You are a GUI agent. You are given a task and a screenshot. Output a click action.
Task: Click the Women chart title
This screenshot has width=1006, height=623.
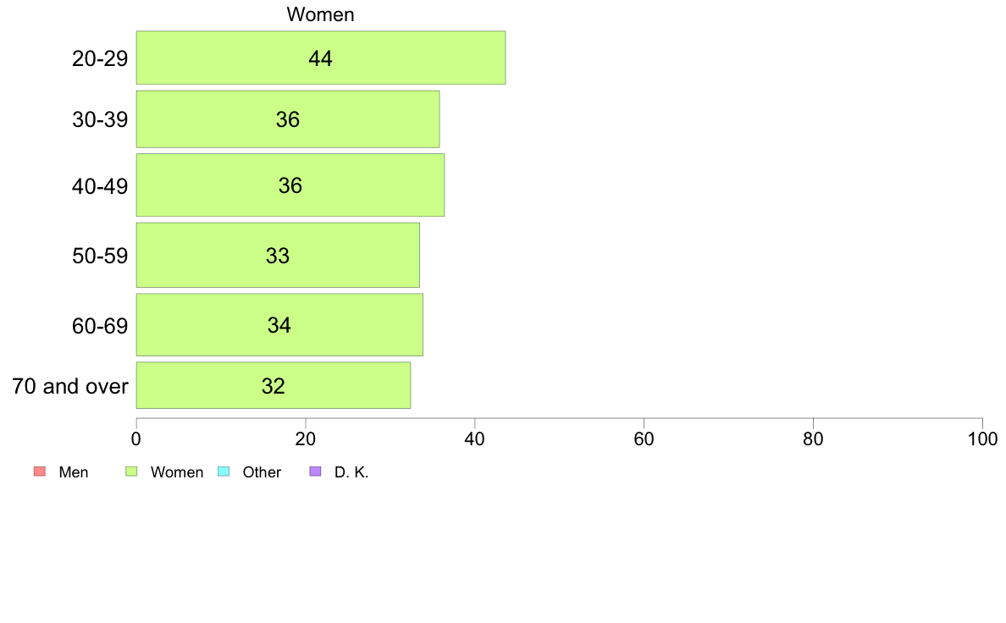320,14
